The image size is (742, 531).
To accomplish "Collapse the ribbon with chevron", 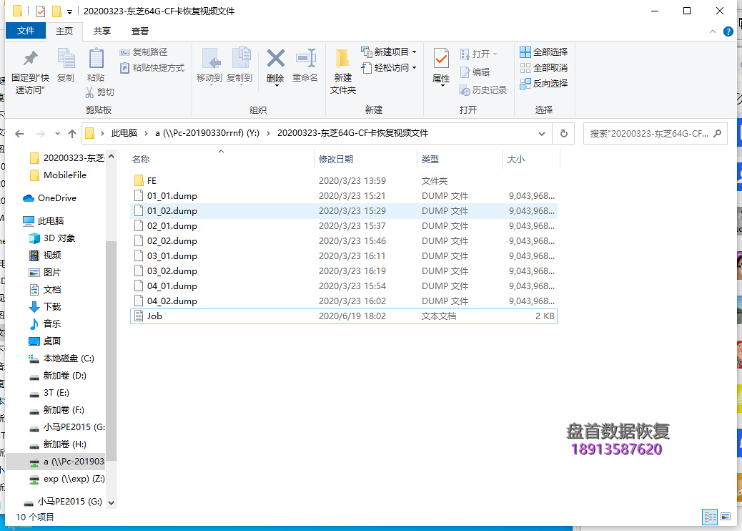I will [x=712, y=31].
